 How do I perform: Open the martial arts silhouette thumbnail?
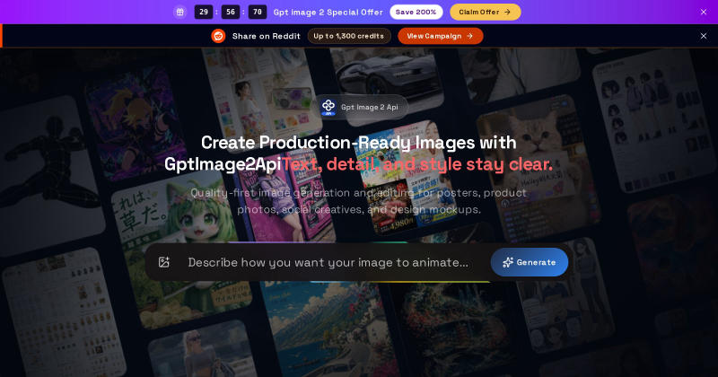[48, 174]
